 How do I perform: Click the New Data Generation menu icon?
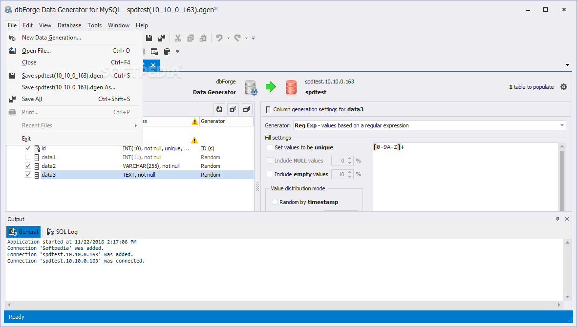click(x=12, y=38)
